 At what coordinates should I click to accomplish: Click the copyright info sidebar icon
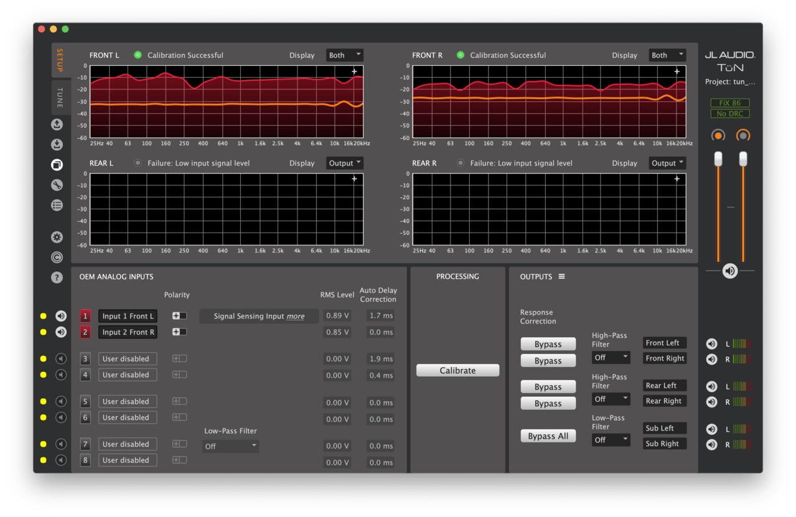(x=57, y=257)
